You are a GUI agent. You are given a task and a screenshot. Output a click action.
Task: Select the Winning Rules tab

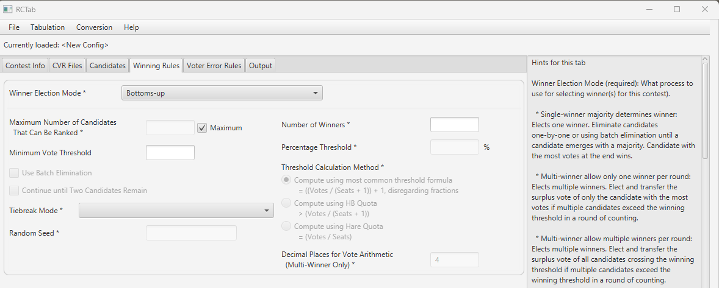pyautogui.click(x=156, y=66)
